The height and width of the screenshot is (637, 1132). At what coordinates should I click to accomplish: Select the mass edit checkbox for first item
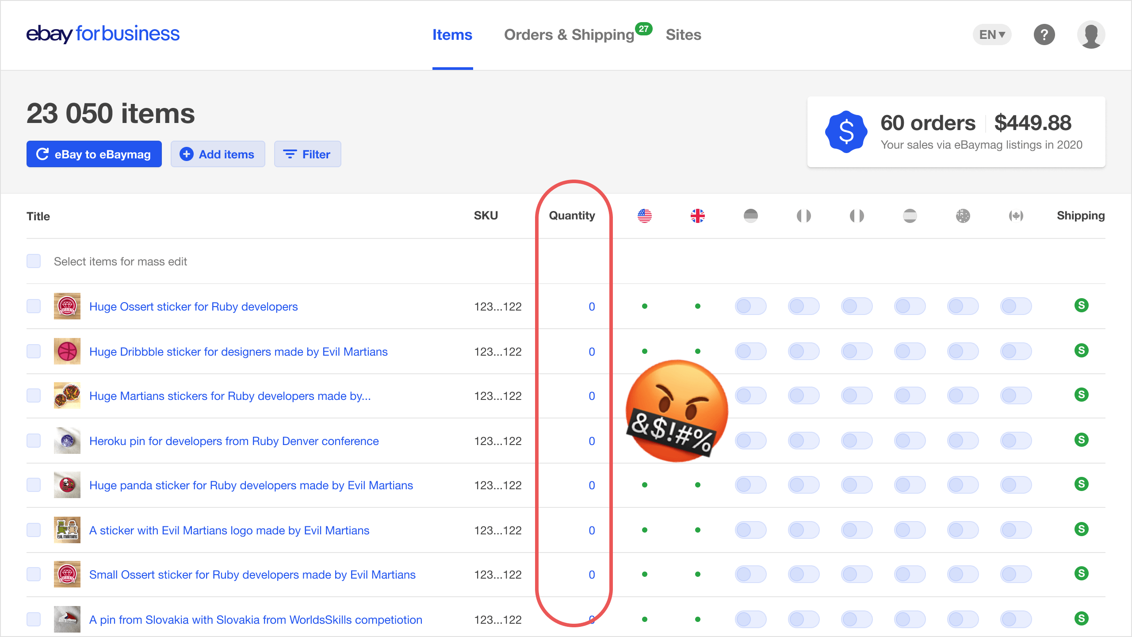pos(34,306)
